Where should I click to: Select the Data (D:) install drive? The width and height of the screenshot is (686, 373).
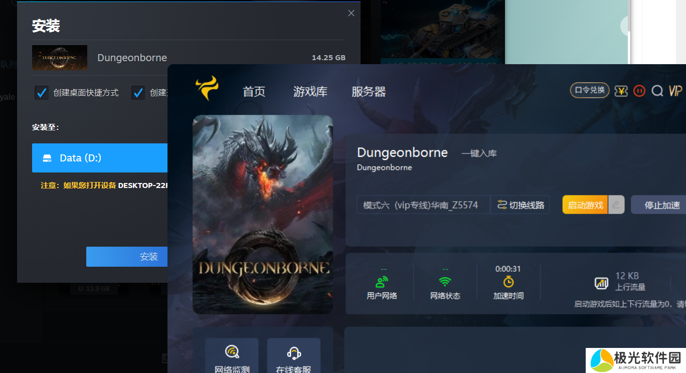pos(99,158)
